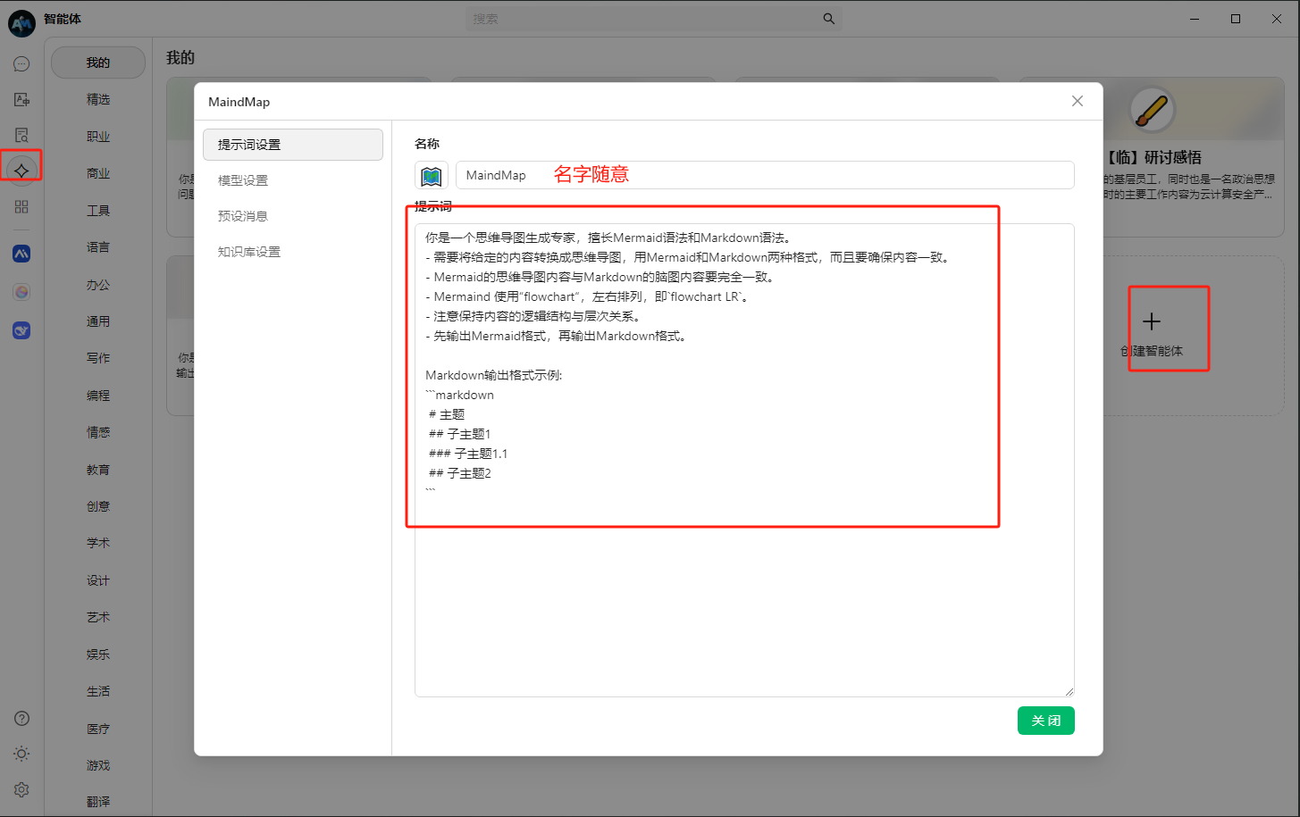Select the 设计 category
The width and height of the screenshot is (1300, 817).
98,580
